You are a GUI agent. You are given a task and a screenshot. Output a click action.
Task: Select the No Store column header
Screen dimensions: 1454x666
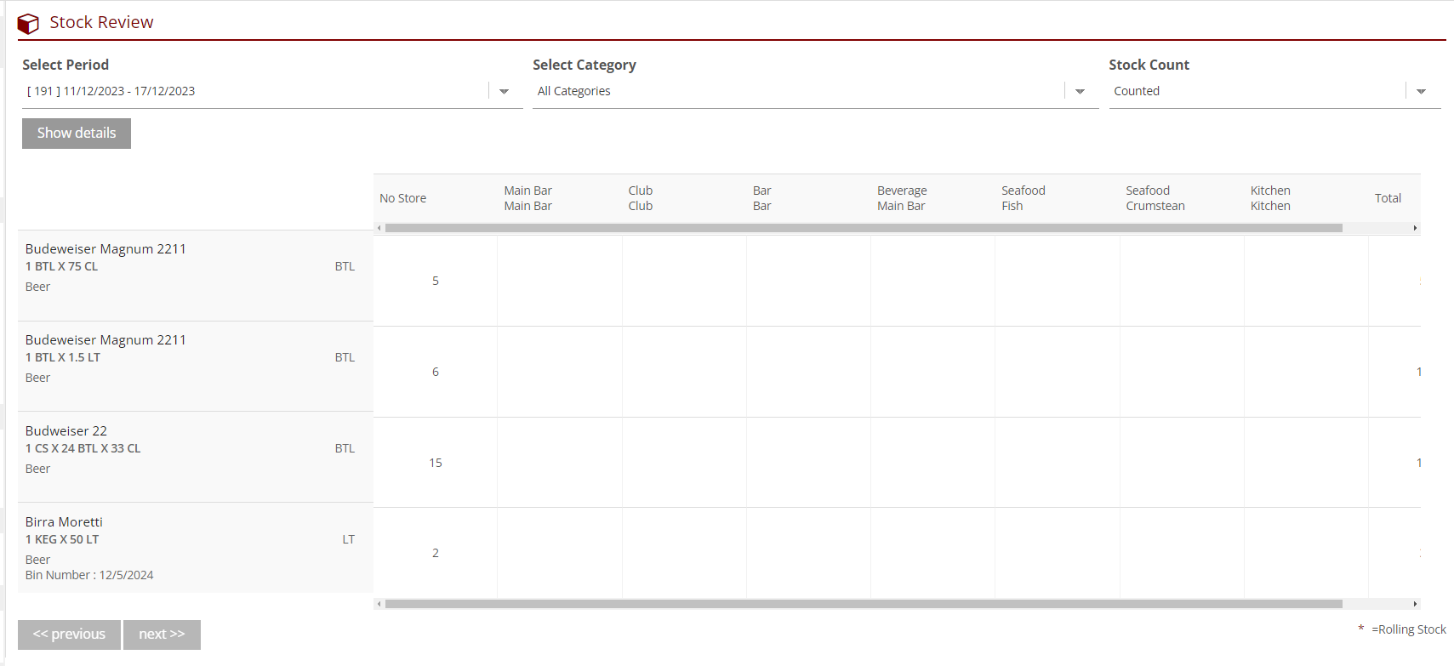(x=403, y=198)
